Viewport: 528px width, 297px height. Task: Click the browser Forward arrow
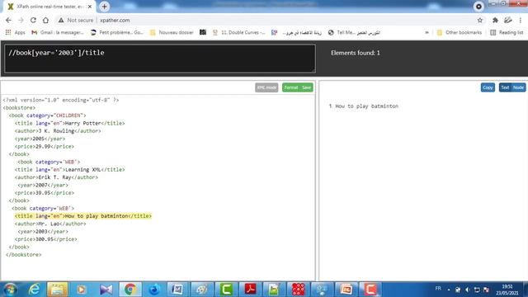[x=21, y=20]
